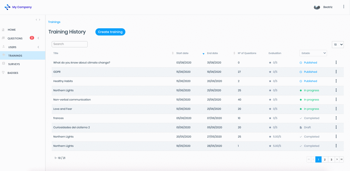Open USERS menu item

click(x=12, y=47)
